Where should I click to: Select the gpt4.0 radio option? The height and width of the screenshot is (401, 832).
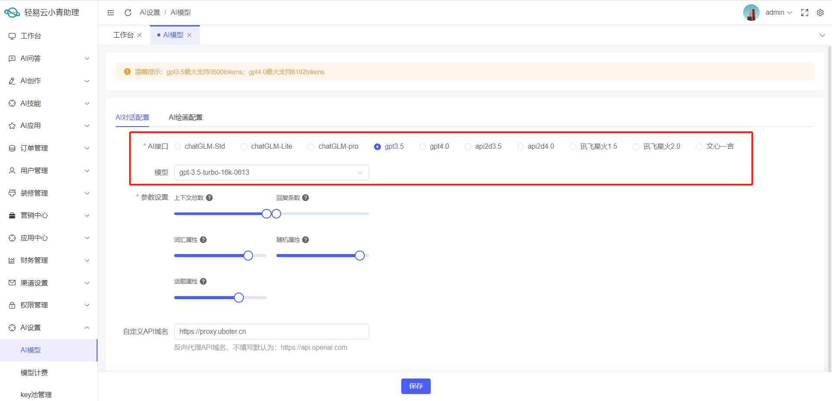click(434, 147)
